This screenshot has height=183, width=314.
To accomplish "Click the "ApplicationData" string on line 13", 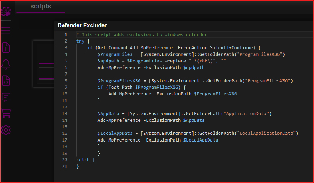I will (x=246, y=113).
